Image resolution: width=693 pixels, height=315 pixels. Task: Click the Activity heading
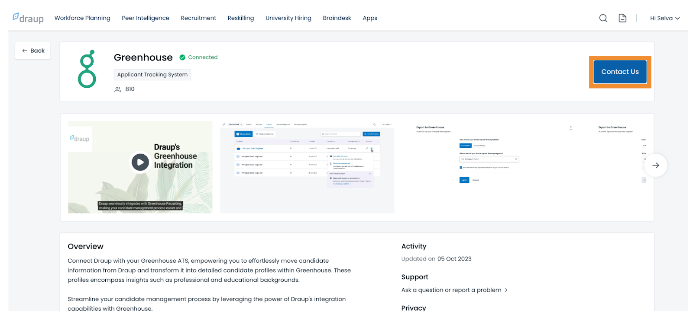(x=414, y=246)
